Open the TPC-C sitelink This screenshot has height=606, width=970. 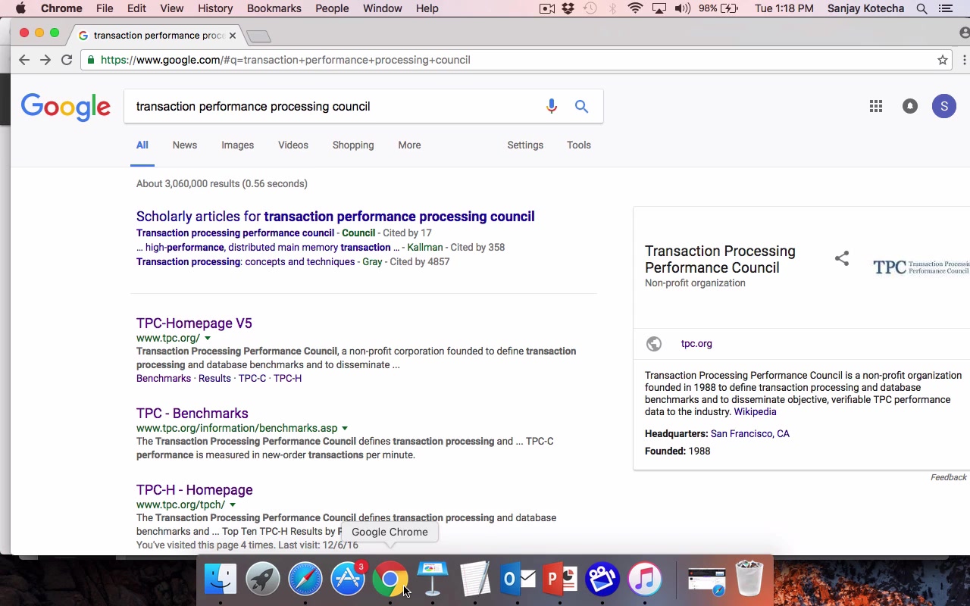tap(252, 379)
